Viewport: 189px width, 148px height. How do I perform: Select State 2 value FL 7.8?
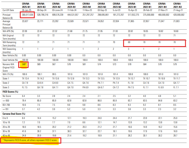click(131, 83)
